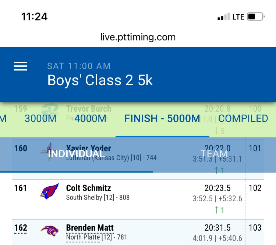Select the FINISH - 5000M tab
This screenshot has width=276, height=245.
pos(162,119)
